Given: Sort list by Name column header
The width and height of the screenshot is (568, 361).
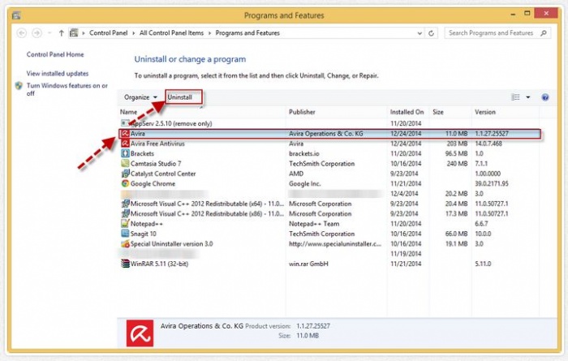Looking at the screenshot, I should (x=128, y=112).
